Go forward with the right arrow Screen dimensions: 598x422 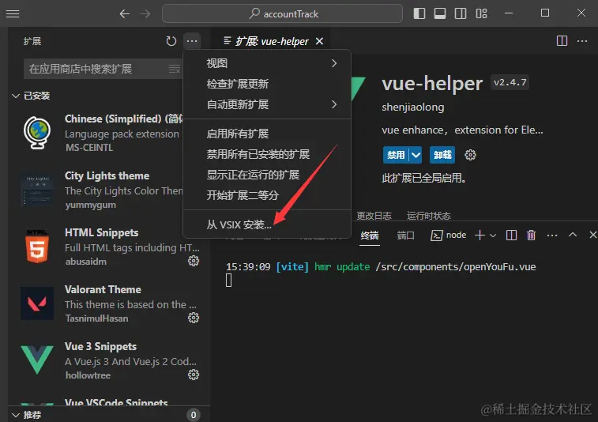click(x=145, y=14)
